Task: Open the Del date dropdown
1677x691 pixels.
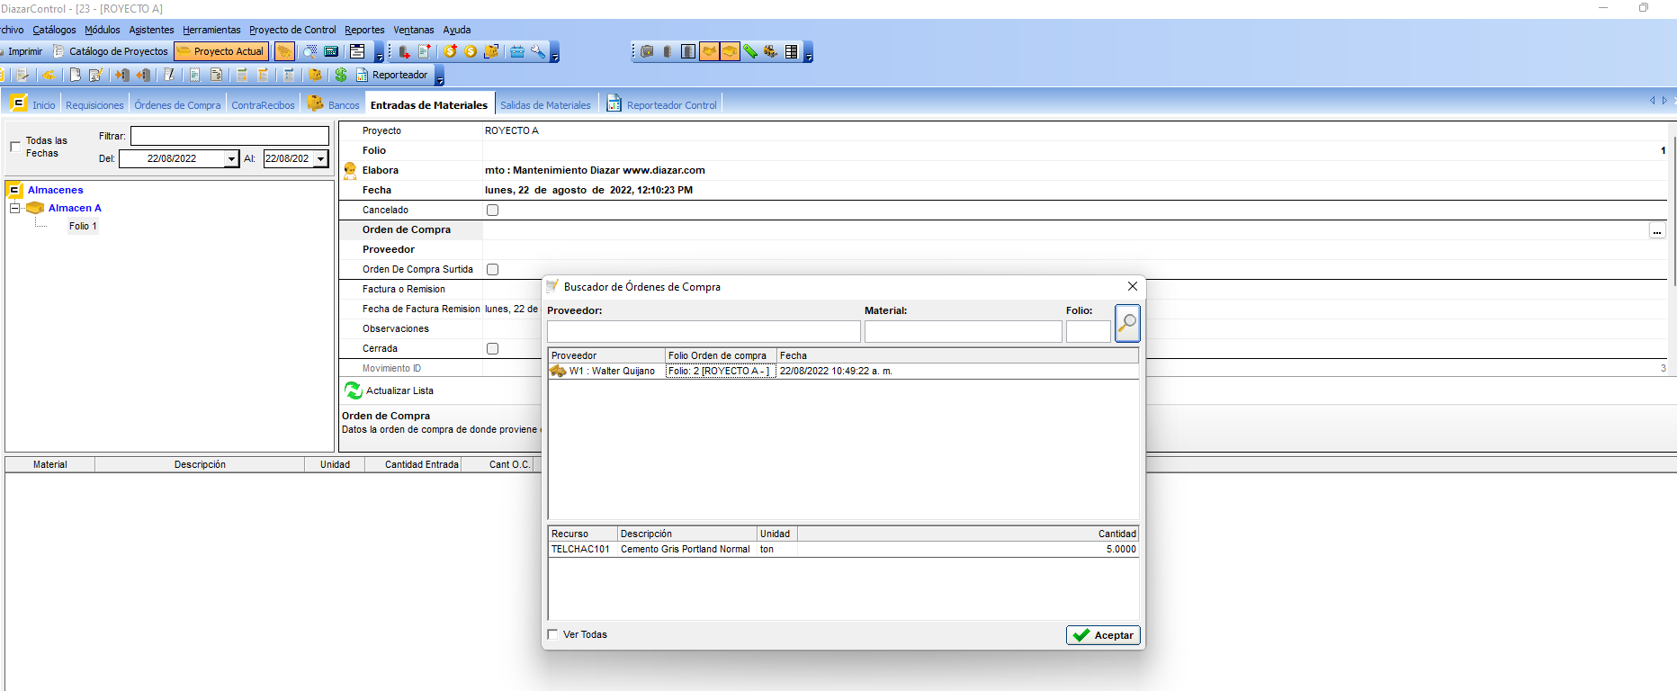Action: 231,159
